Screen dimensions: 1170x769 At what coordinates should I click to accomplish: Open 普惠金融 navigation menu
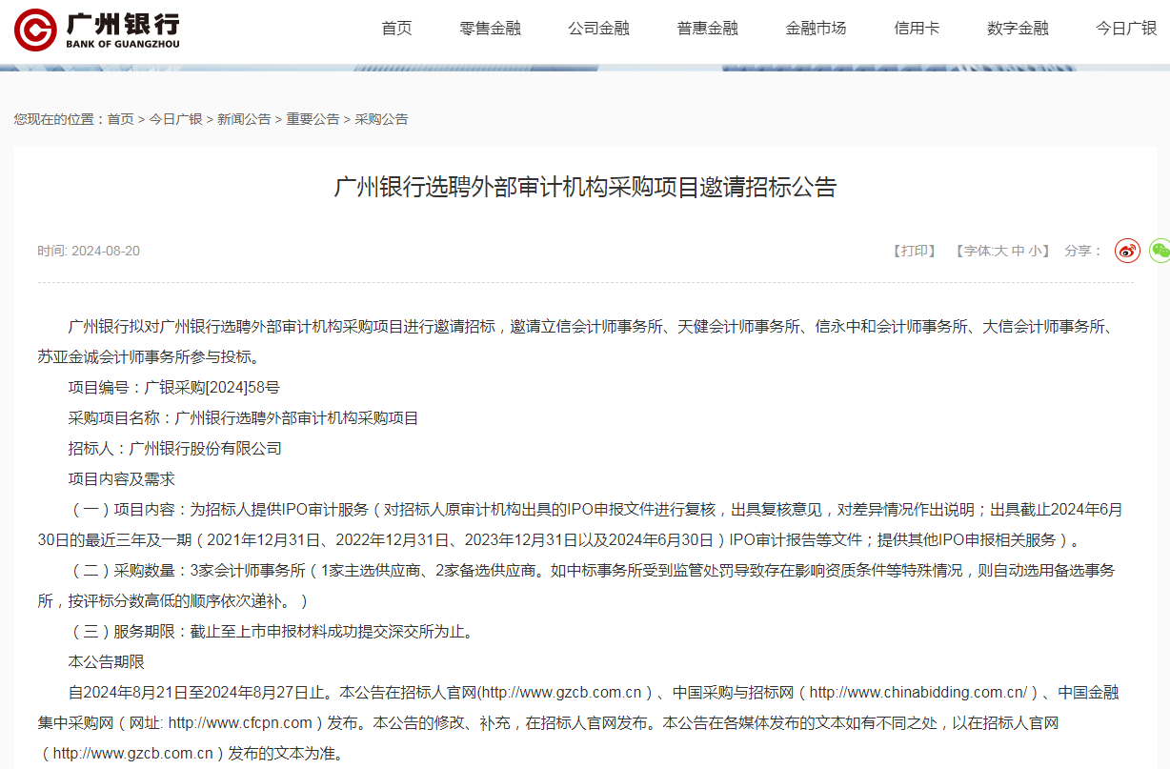[708, 29]
